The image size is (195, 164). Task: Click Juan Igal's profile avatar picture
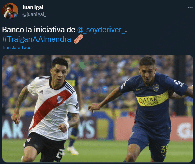[x=10, y=11]
